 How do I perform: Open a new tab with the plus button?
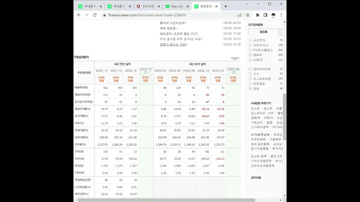pos(225,6)
